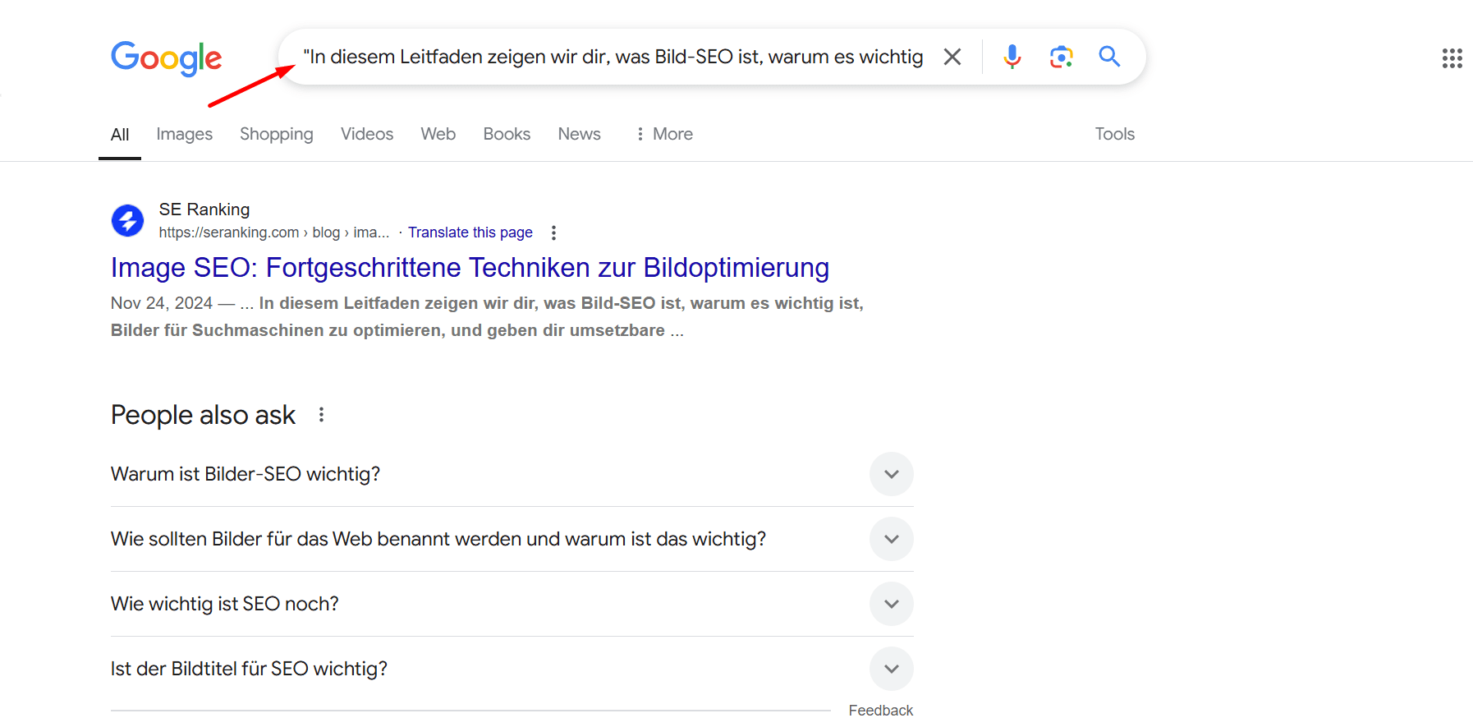The height and width of the screenshot is (718, 1473).
Task: Click the SE Ranking site favicon
Action: coord(127,220)
